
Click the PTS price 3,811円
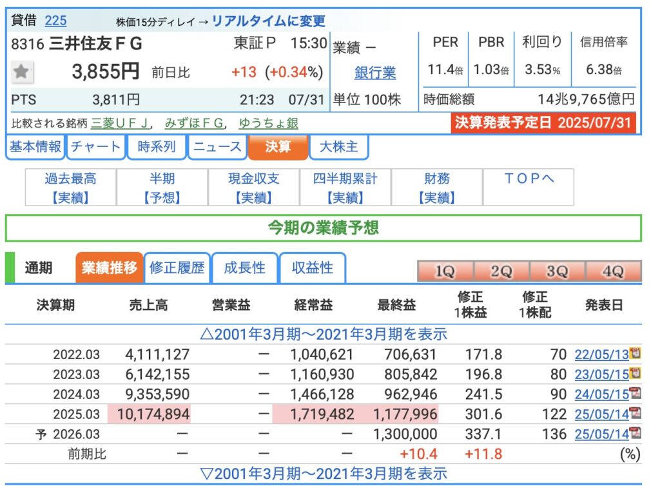pos(116,100)
